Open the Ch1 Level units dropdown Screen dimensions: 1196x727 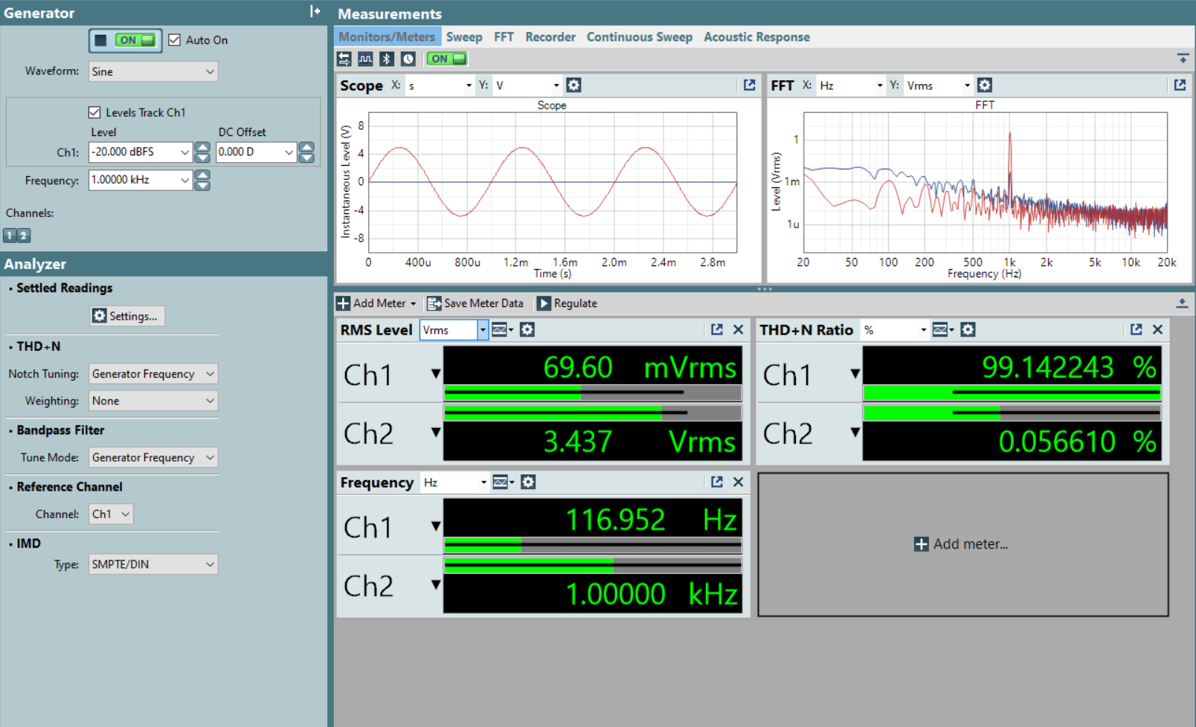tap(184, 152)
